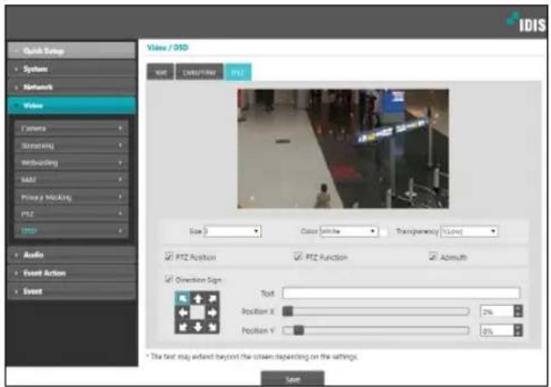Select the down-left direction arrow
551x387 pixels.
[183, 326]
